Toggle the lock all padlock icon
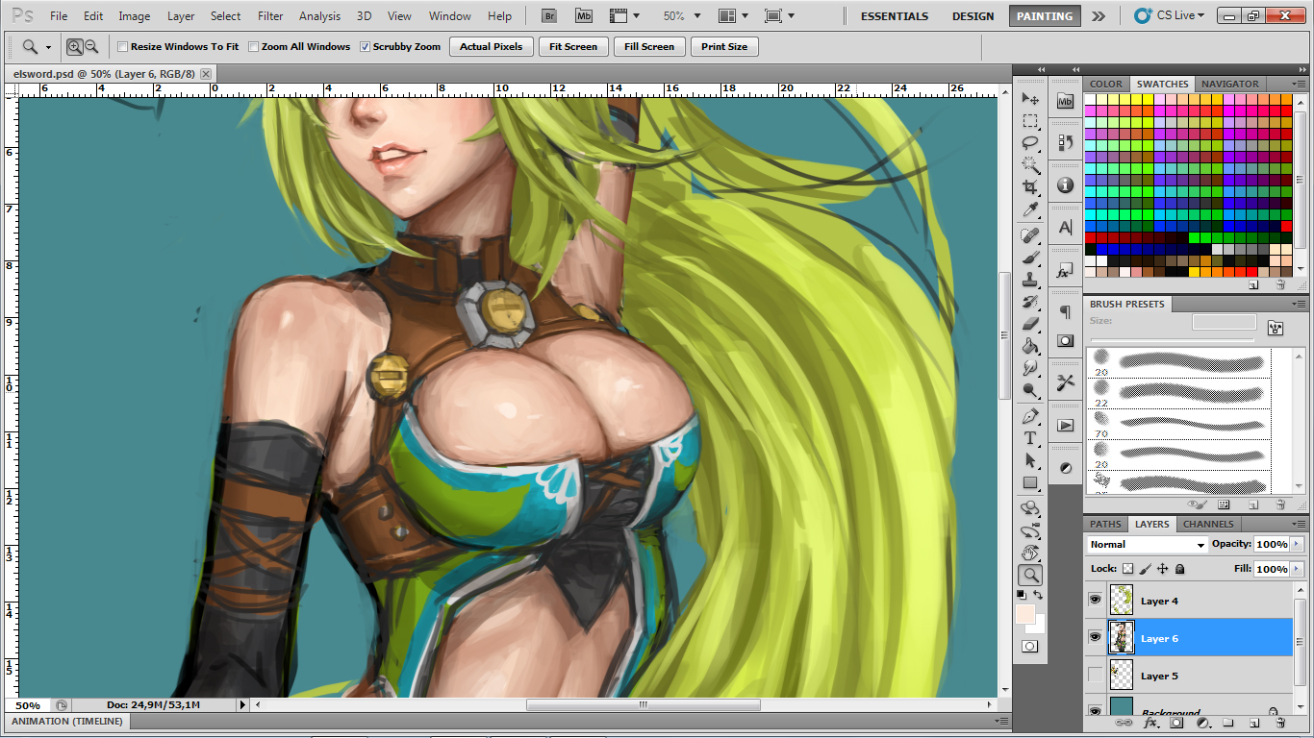1314x738 pixels. point(1180,569)
